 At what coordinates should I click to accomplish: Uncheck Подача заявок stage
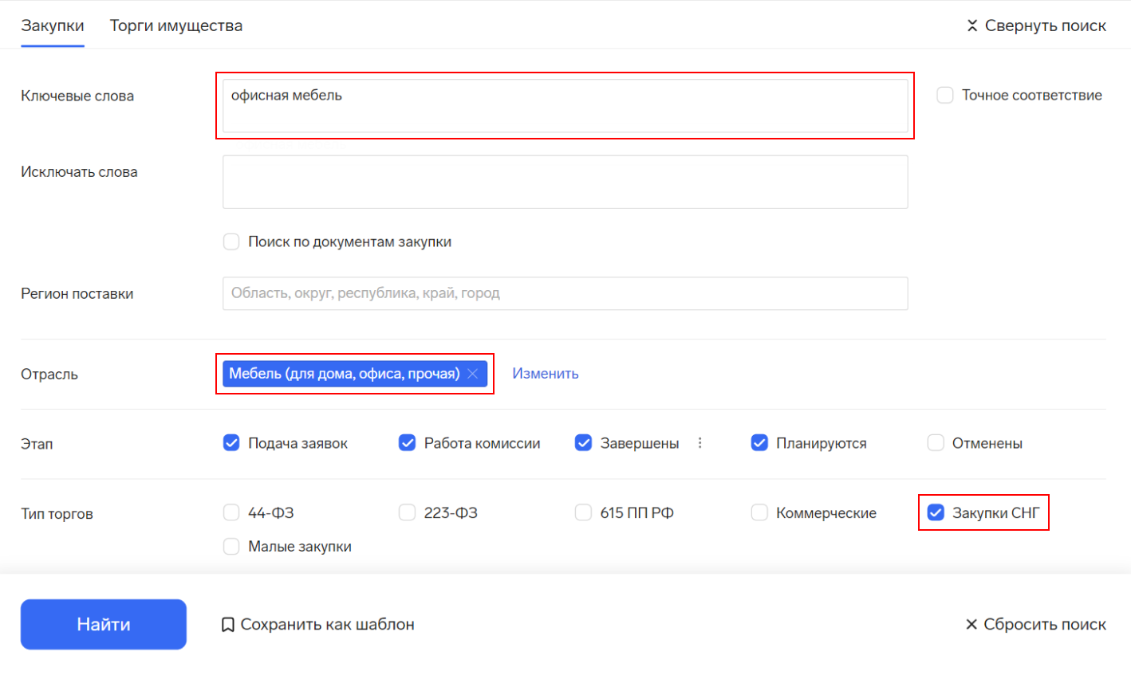point(231,443)
